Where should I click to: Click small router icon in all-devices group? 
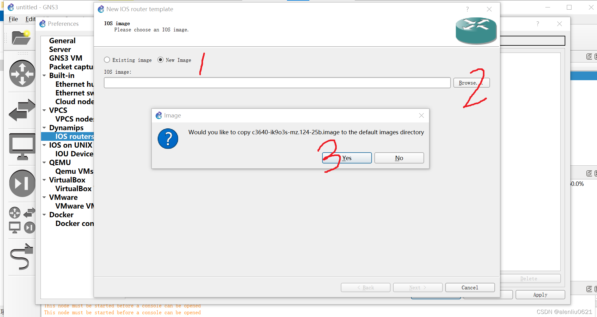[15, 213]
